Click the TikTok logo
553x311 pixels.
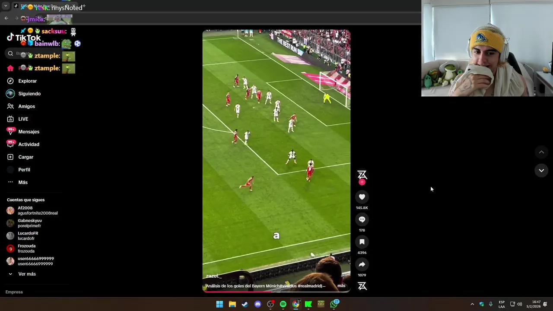(24, 38)
